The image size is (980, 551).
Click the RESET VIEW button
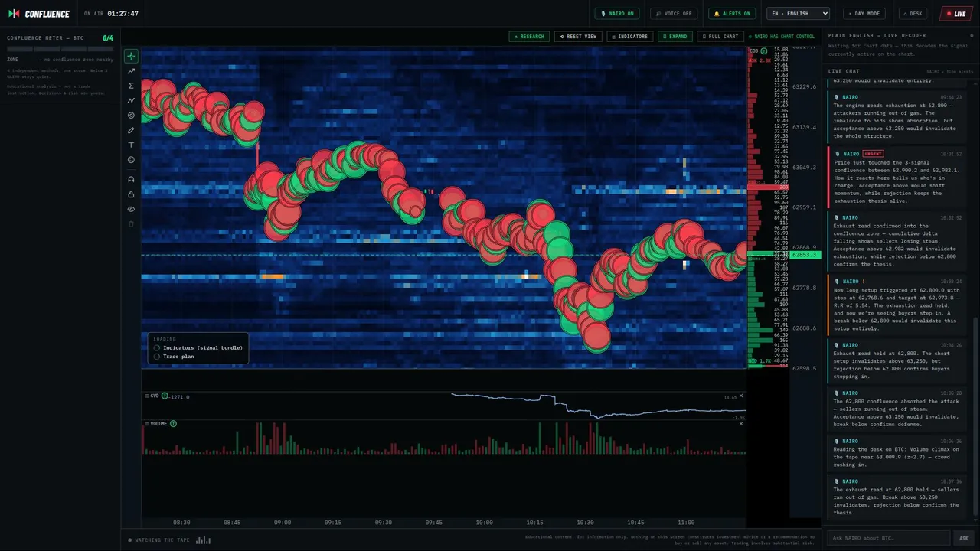[578, 36]
